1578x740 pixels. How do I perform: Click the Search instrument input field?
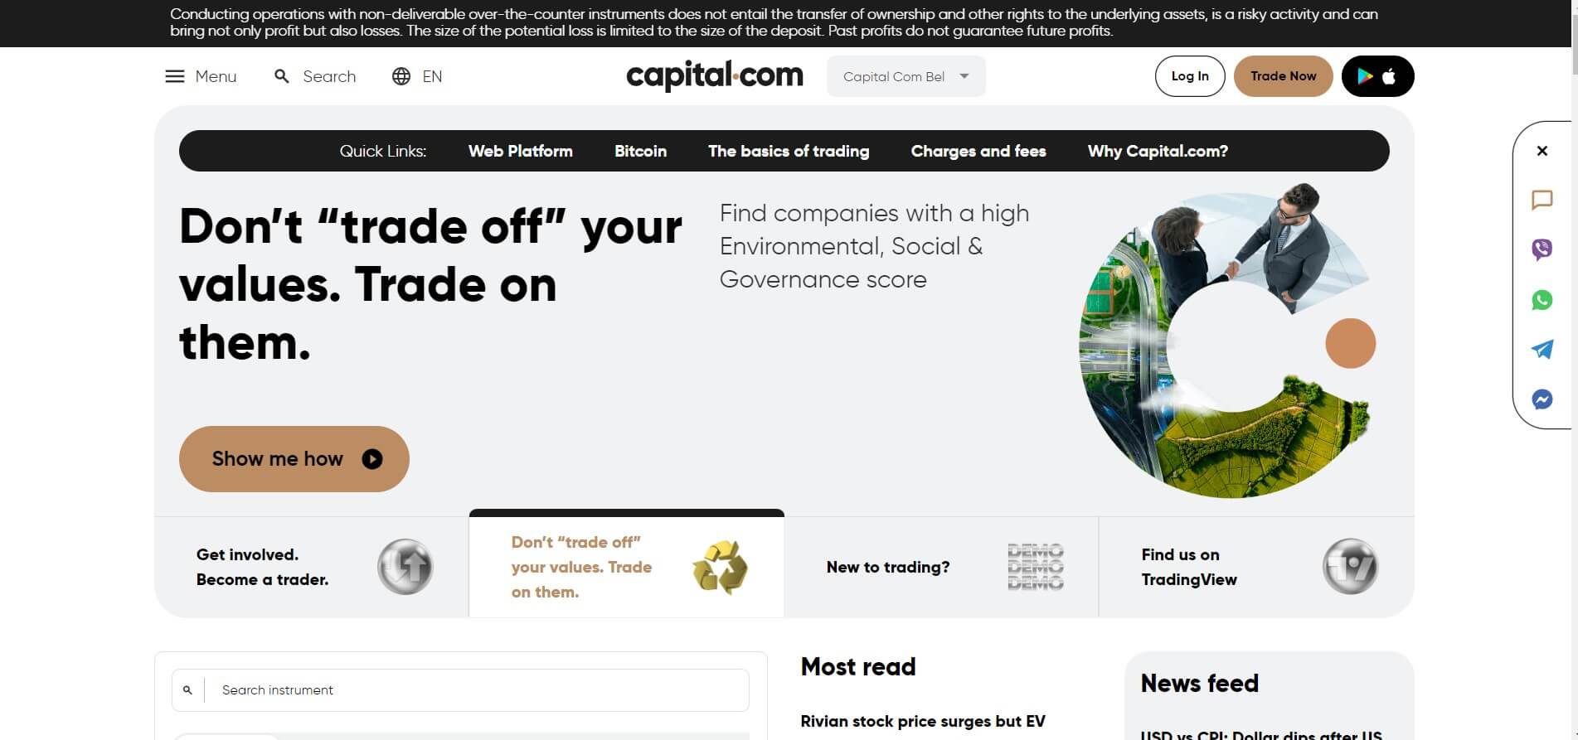(x=460, y=690)
